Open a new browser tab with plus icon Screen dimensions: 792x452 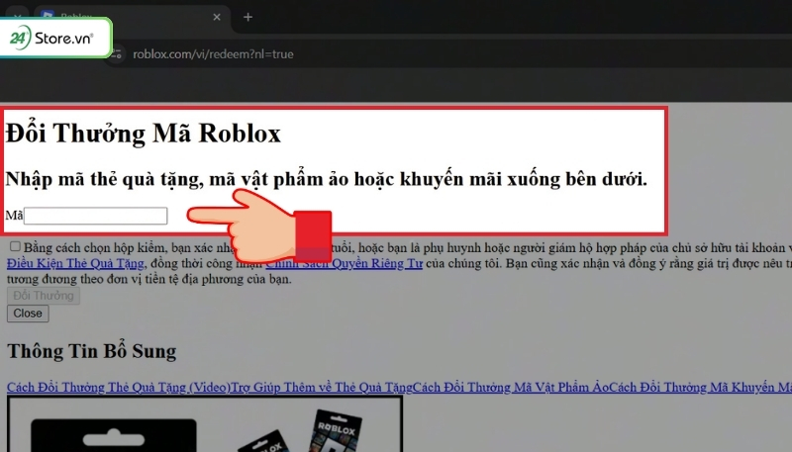tap(247, 17)
